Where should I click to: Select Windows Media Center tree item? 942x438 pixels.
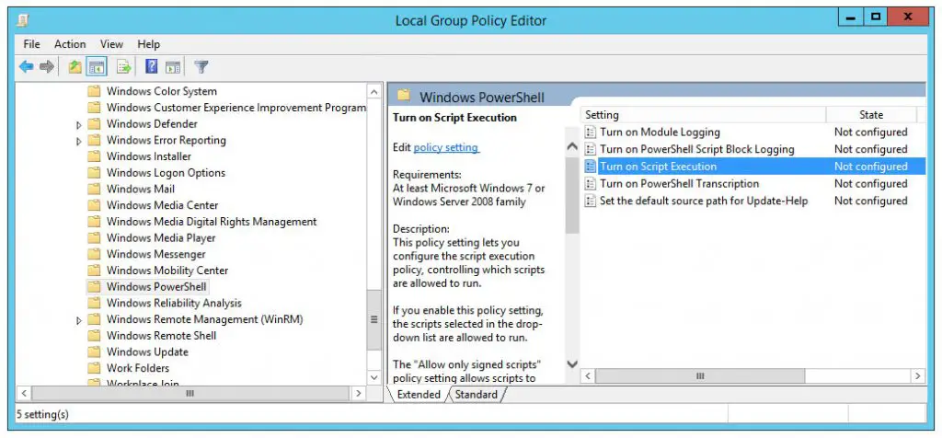162,205
